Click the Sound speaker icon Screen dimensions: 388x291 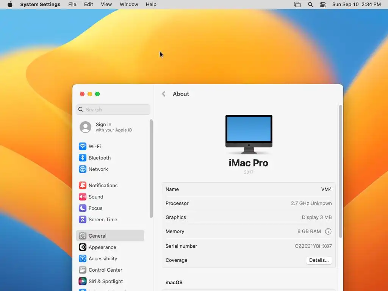[x=82, y=197]
